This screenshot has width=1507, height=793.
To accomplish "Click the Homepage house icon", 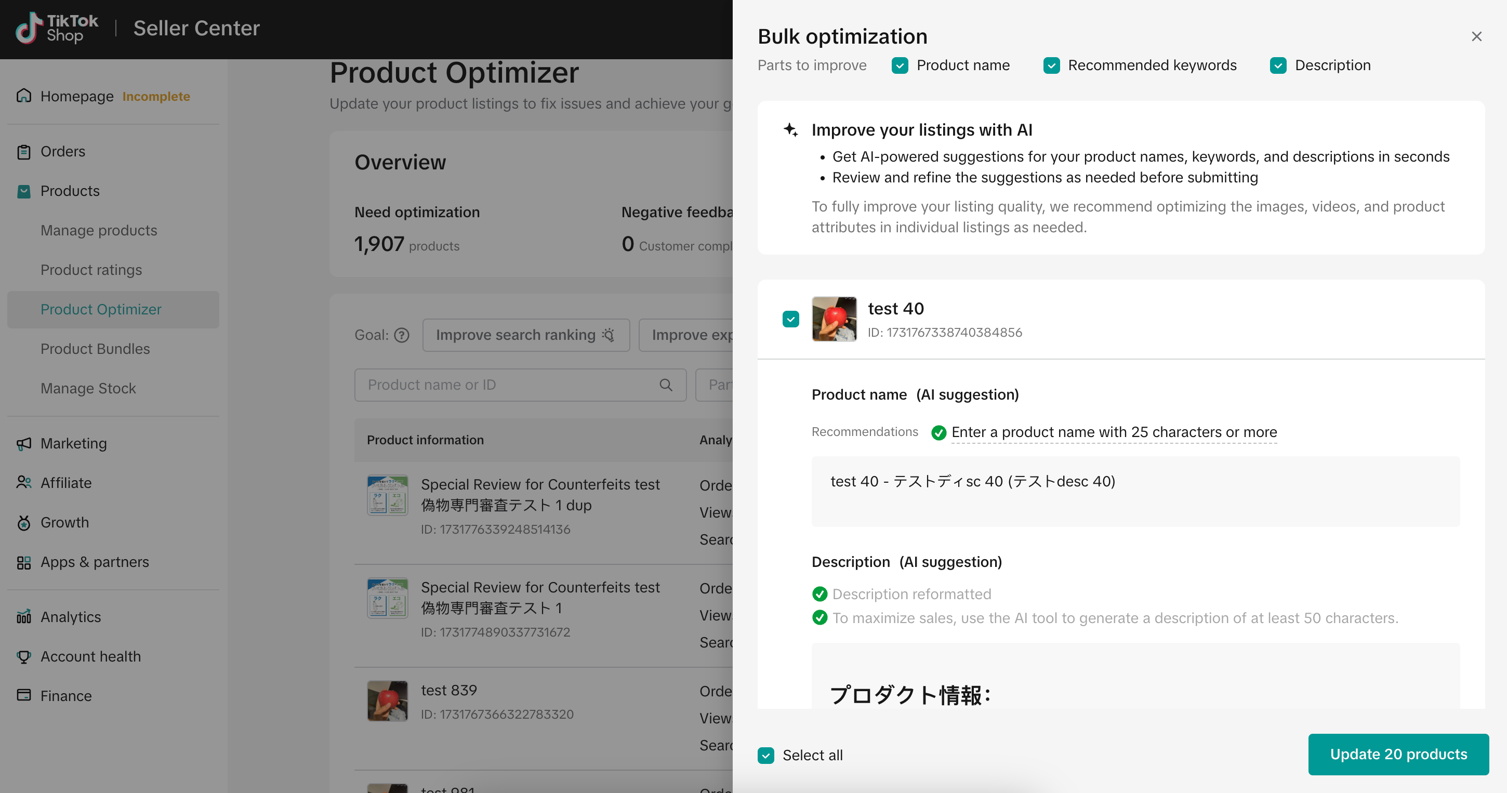I will 24,95.
